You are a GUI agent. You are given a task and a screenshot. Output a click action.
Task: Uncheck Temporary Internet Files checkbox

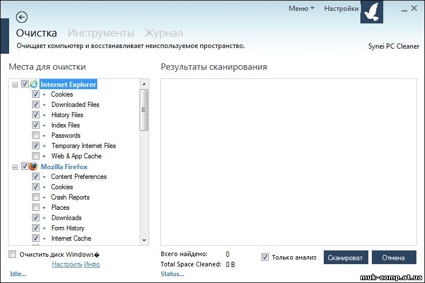point(35,145)
